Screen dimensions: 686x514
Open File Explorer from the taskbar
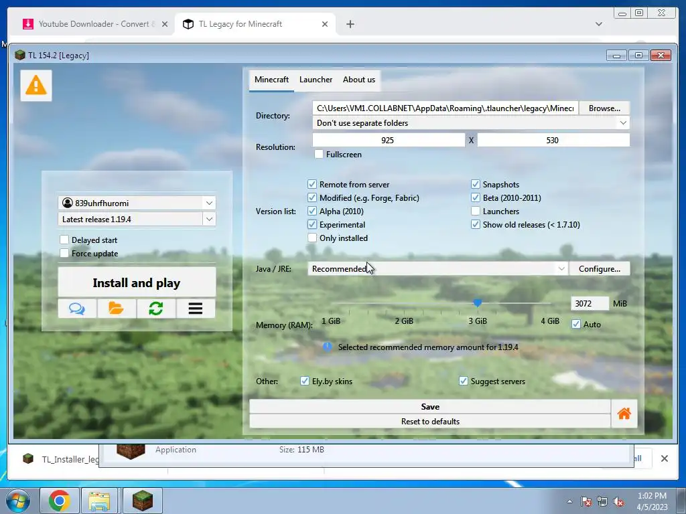tap(99, 501)
